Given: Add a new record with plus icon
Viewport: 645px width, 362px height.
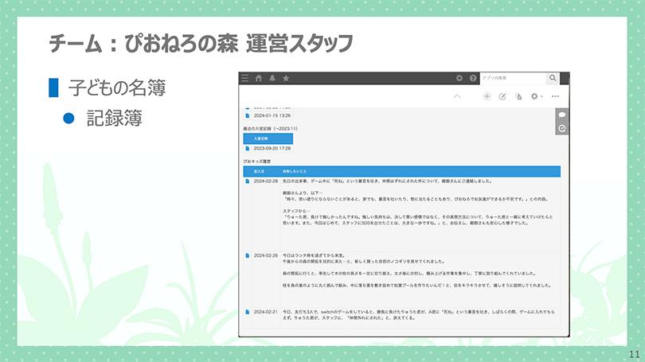Looking at the screenshot, I should [487, 96].
